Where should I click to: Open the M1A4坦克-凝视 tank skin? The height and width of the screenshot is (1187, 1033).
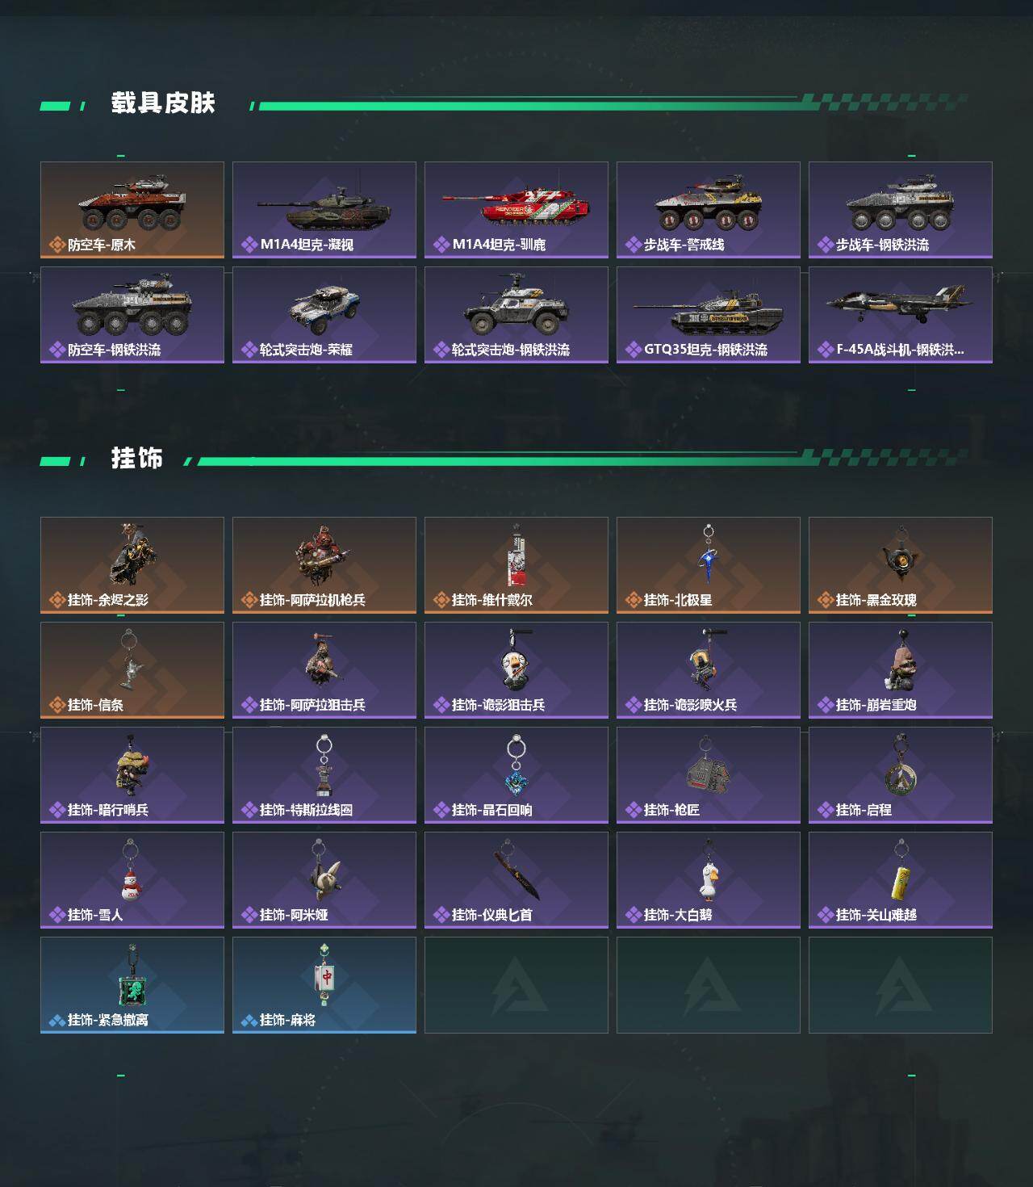click(x=324, y=210)
